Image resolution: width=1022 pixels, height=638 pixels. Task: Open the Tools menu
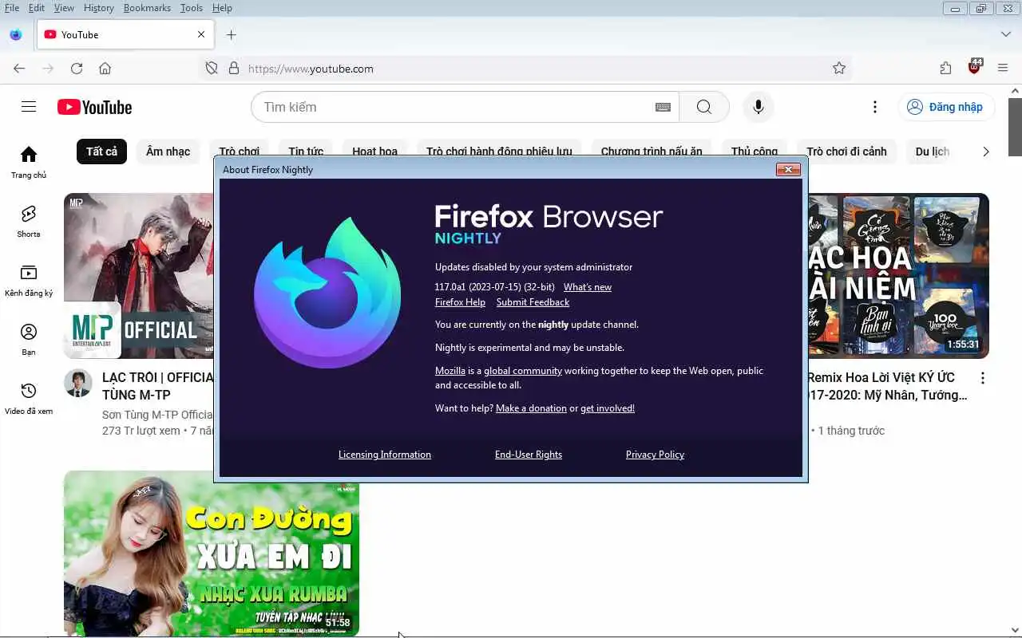click(x=192, y=8)
